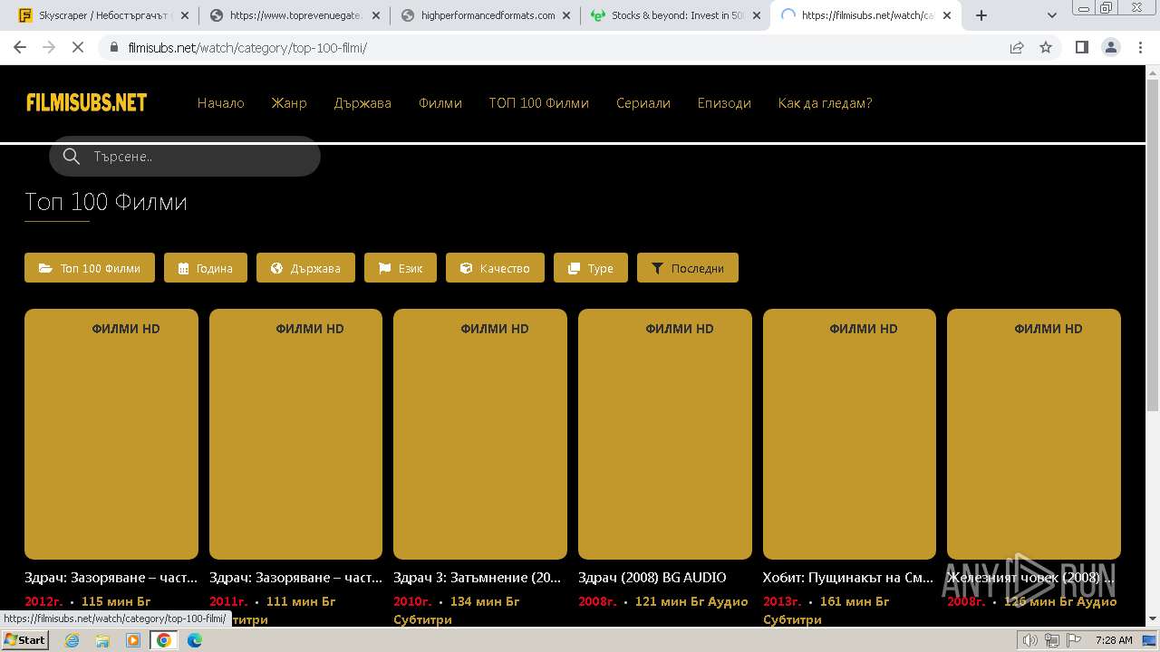Open the share page icon in address bar

point(1017,47)
